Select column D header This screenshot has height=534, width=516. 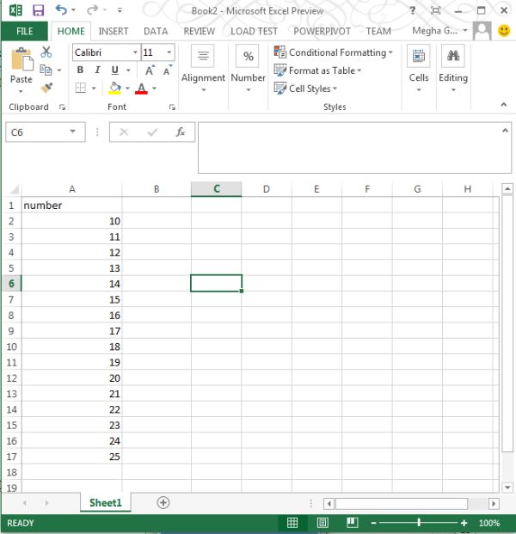[267, 189]
